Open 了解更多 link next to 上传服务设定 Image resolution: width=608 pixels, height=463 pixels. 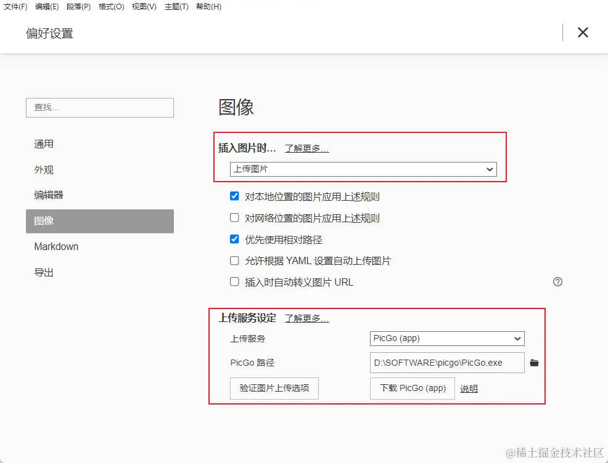click(x=306, y=318)
